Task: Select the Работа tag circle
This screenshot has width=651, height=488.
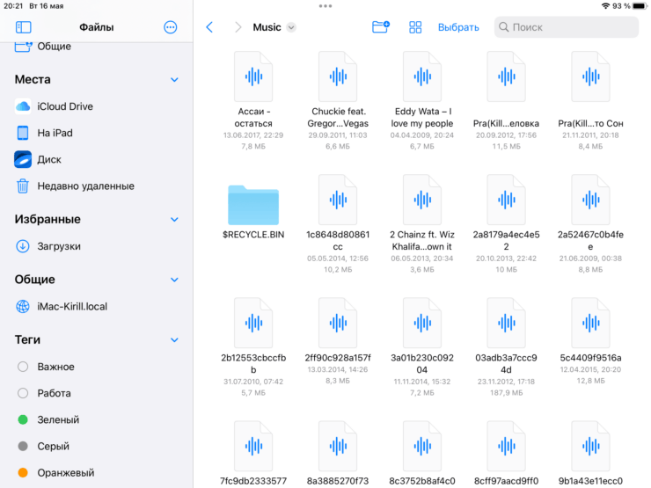Action: (23, 393)
